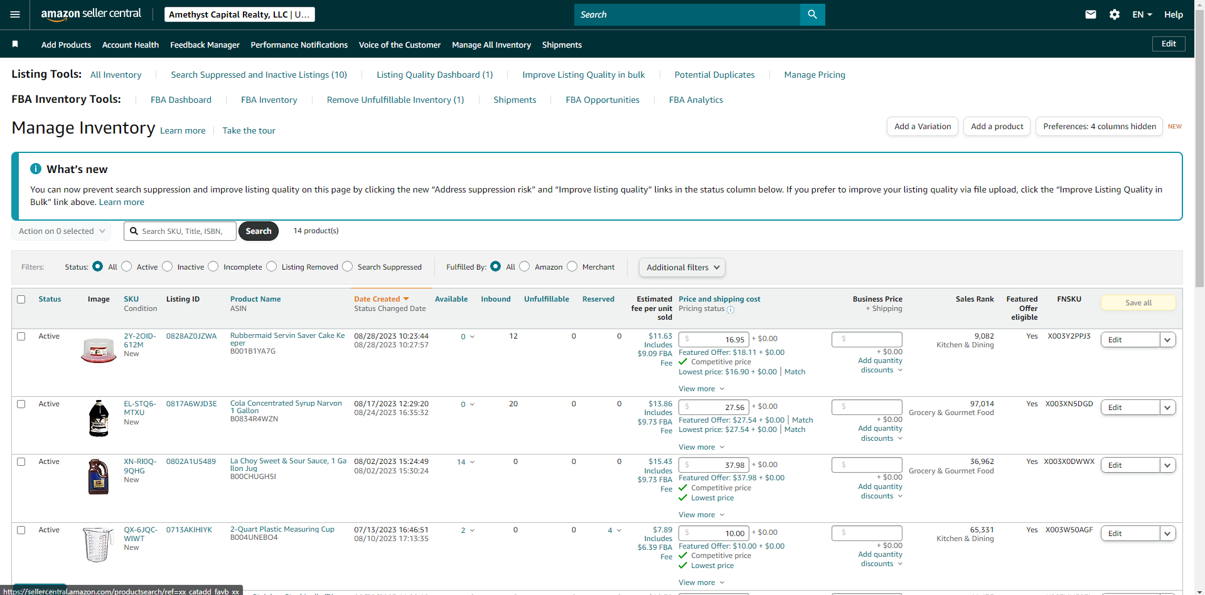The height and width of the screenshot is (595, 1205).
Task: Open FBA Dashboard link
Action: coord(181,100)
